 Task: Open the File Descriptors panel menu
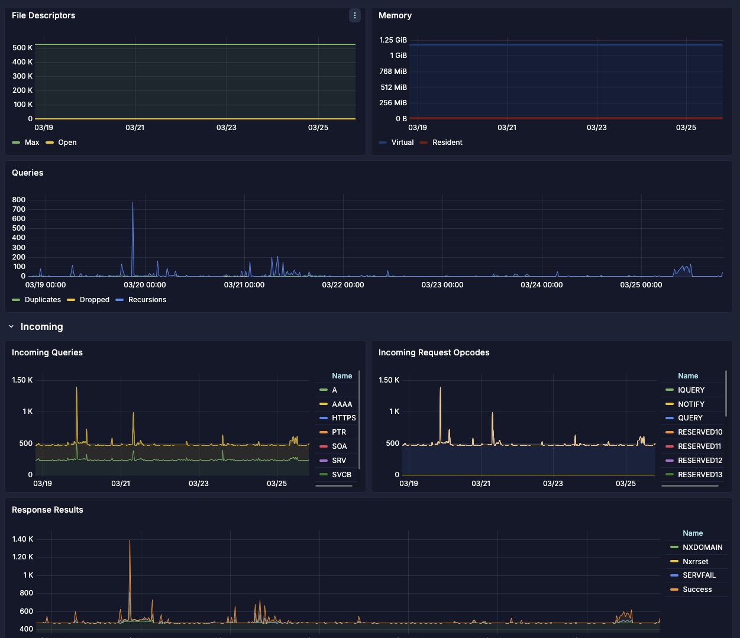click(354, 15)
